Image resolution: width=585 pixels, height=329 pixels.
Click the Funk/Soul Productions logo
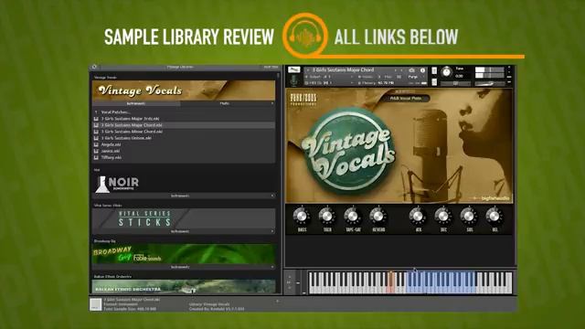point(303,100)
